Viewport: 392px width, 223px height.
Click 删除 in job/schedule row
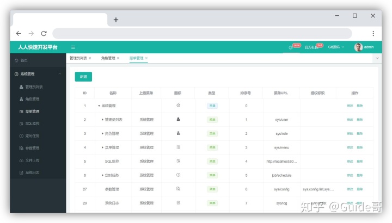coord(360,175)
